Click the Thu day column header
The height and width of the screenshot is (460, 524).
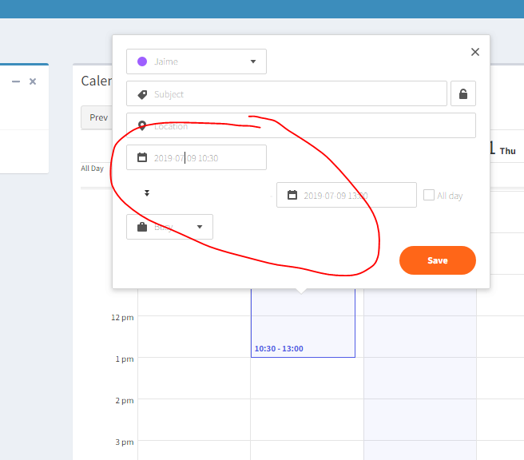507,151
